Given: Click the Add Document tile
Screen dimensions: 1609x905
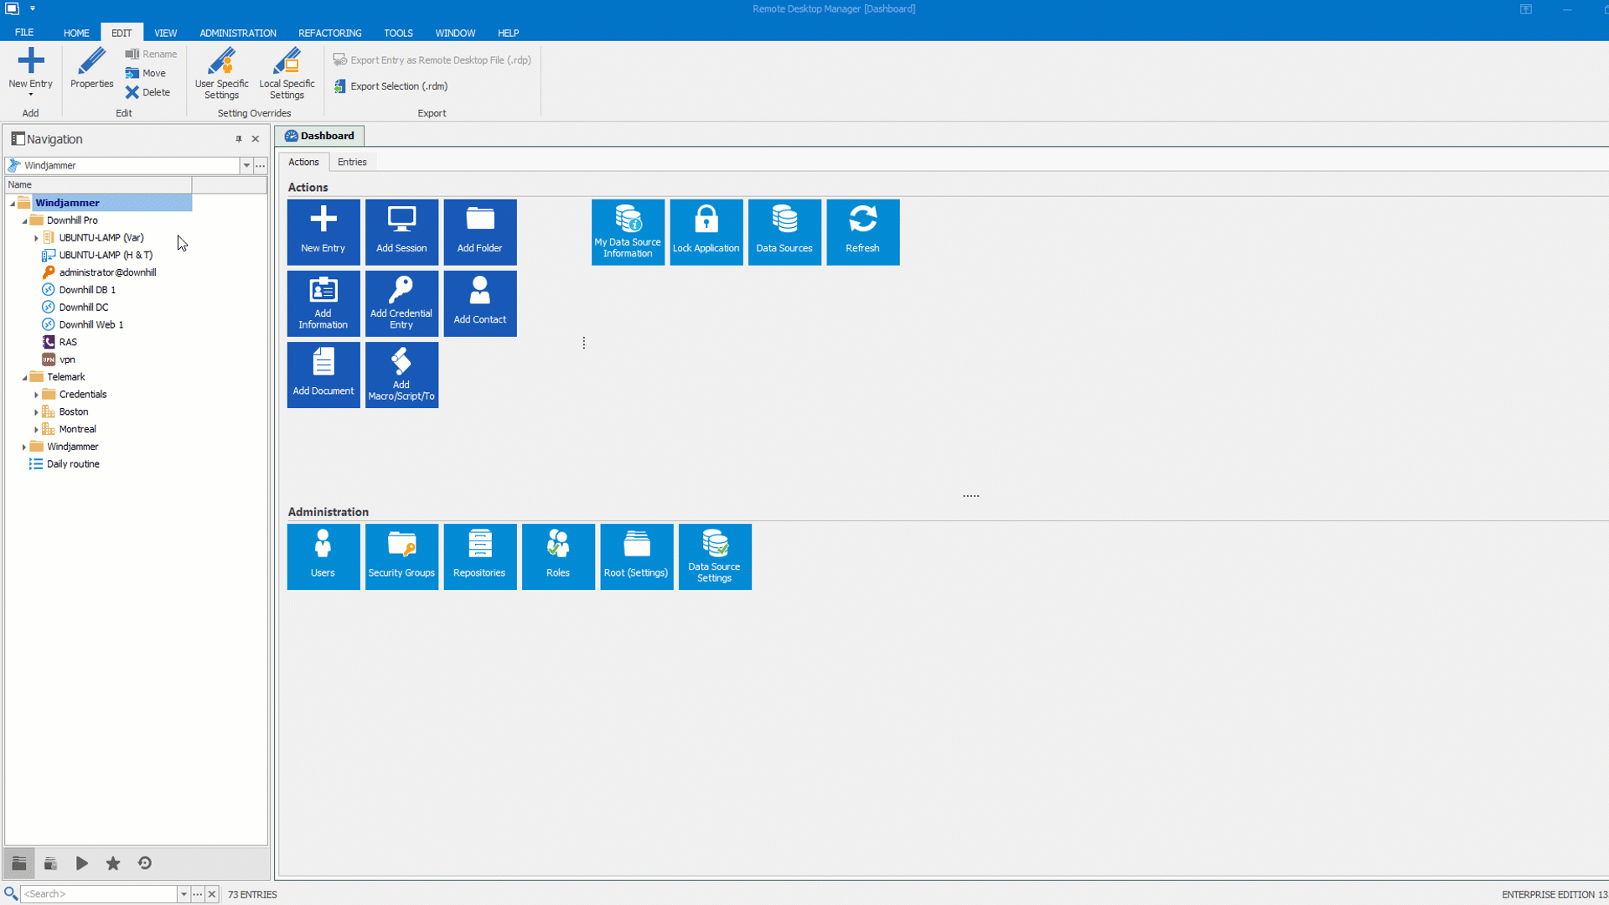Looking at the screenshot, I should click(323, 375).
